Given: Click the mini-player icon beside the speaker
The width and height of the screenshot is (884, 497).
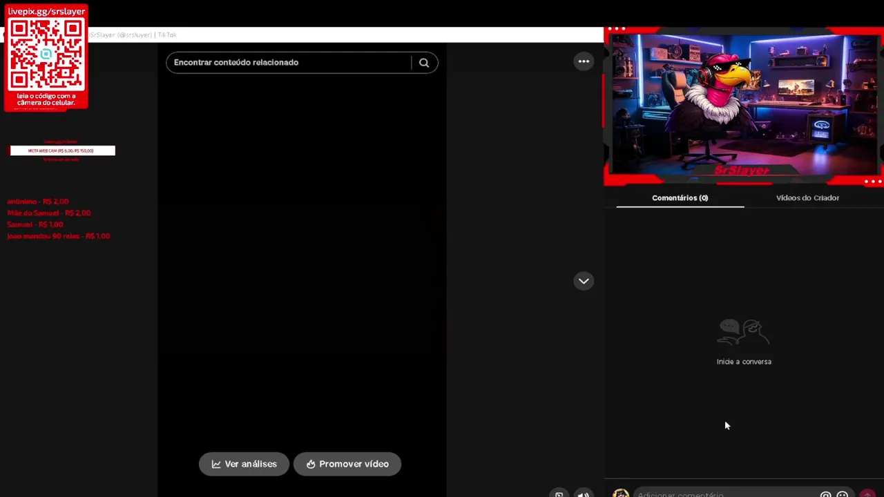Looking at the screenshot, I should click(x=559, y=494).
